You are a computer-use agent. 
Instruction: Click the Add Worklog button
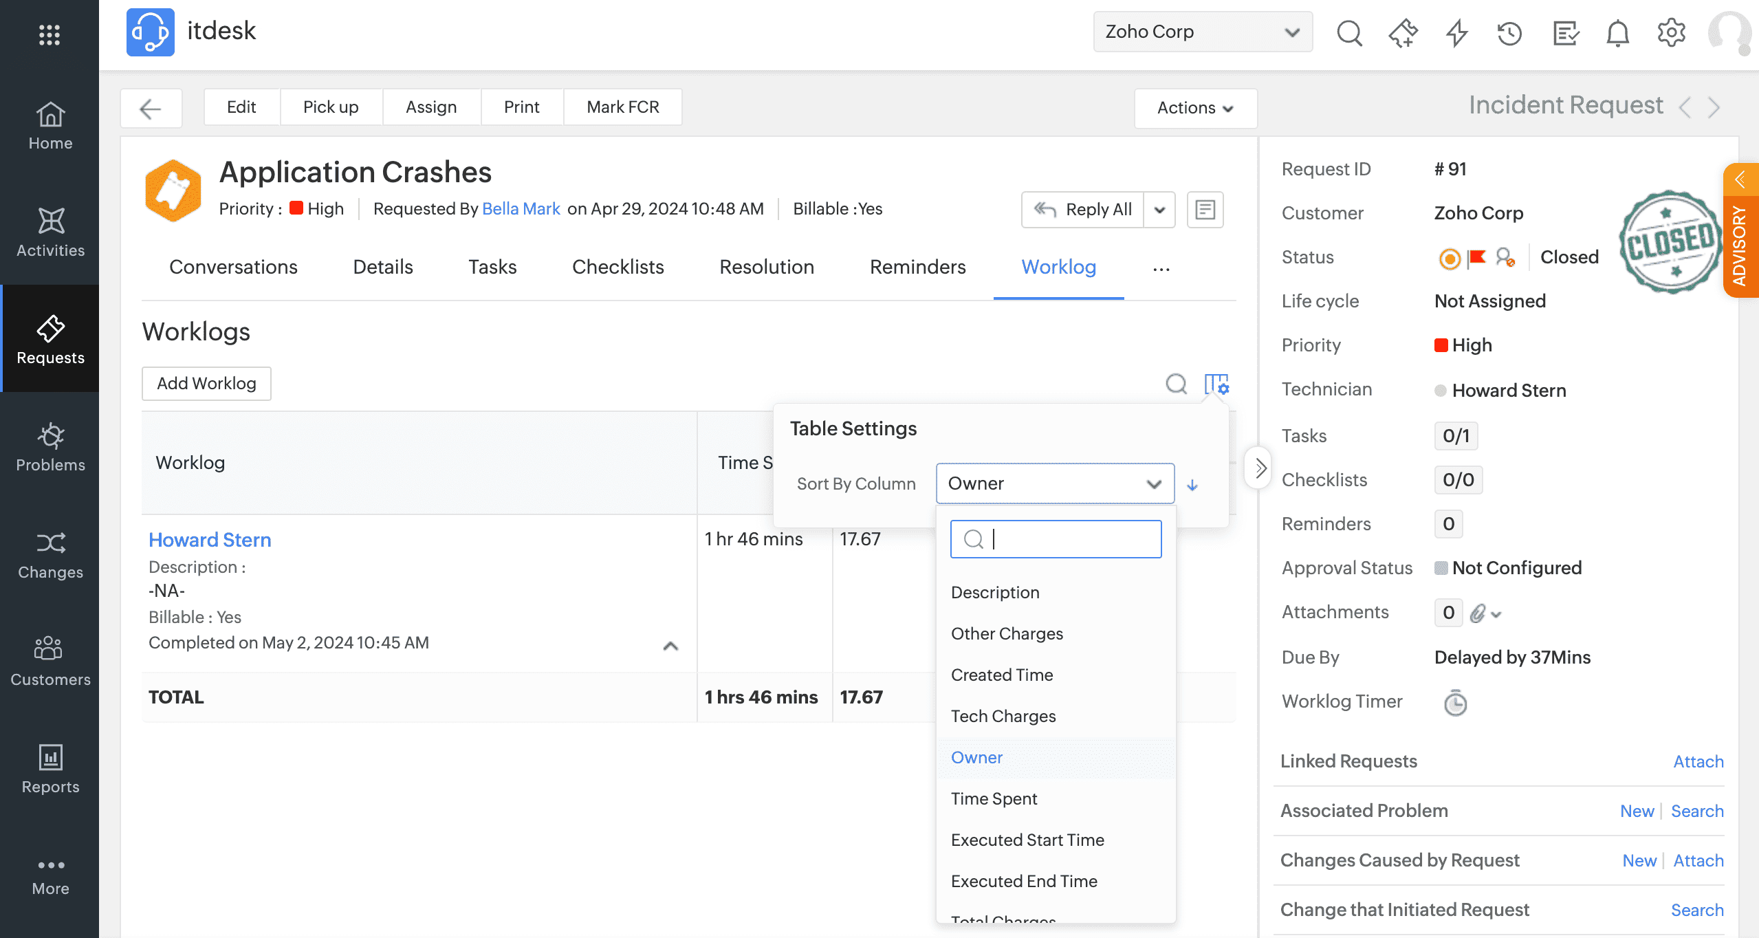click(x=206, y=384)
